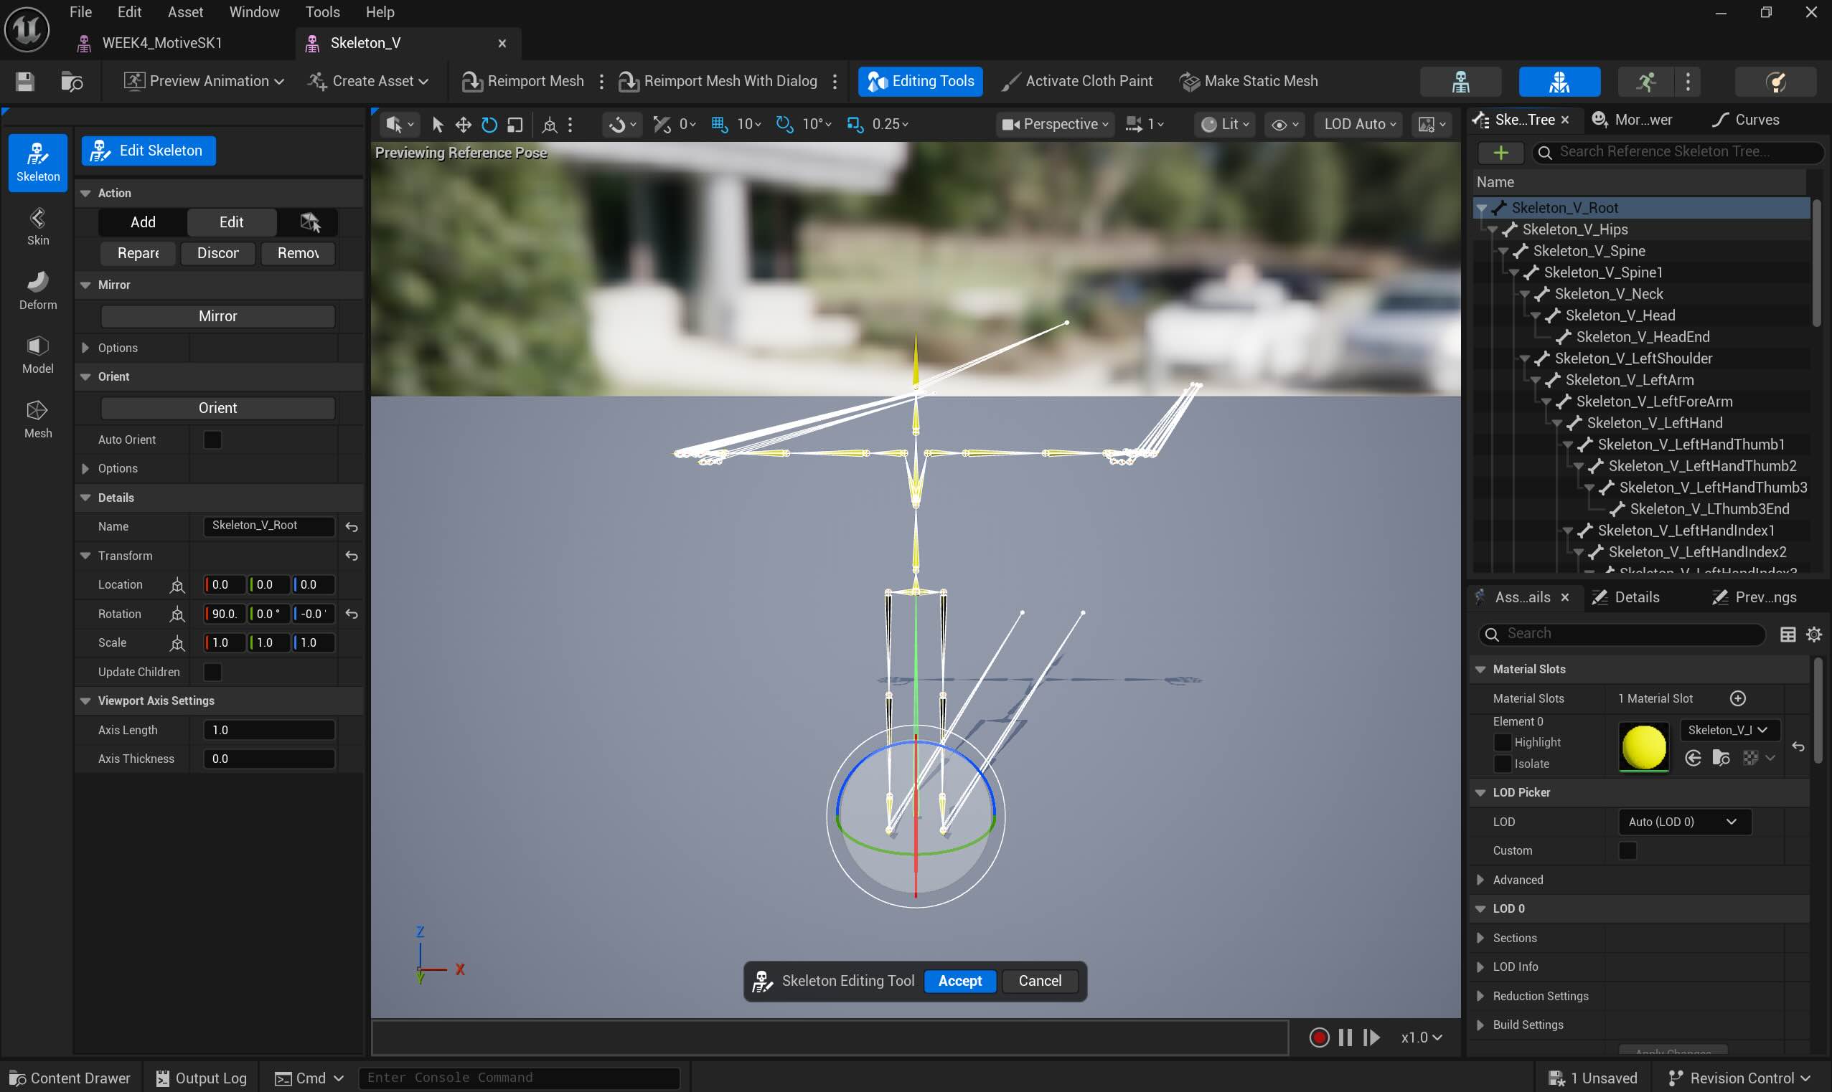Reset the Rotation value arrow
The width and height of the screenshot is (1832, 1092).
[352, 614]
